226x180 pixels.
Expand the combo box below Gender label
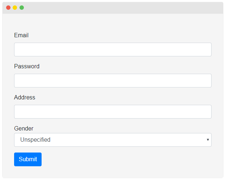coord(112,140)
